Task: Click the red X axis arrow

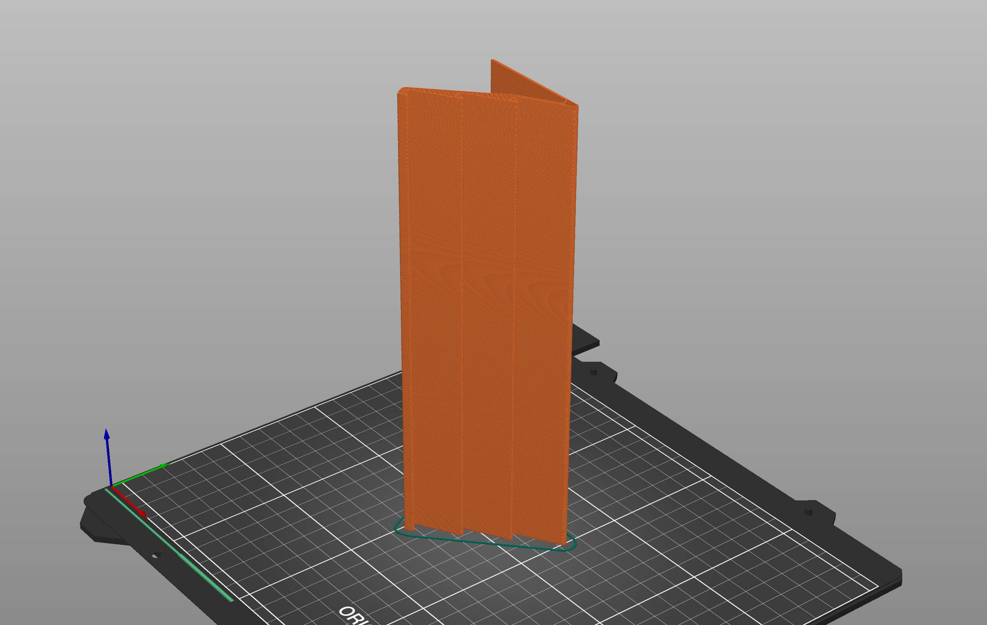Action: pyautogui.click(x=129, y=502)
